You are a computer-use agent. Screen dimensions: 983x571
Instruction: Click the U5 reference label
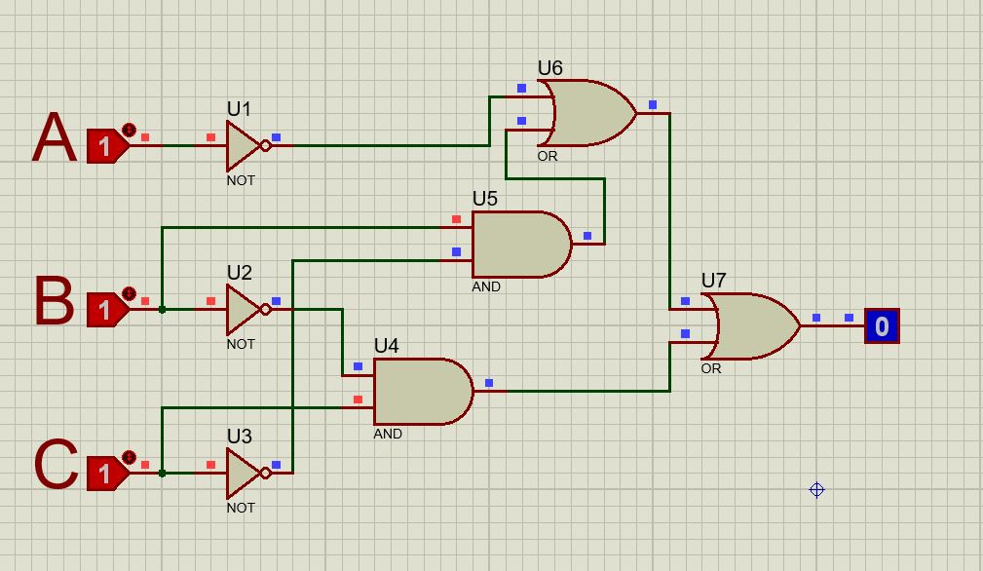484,199
